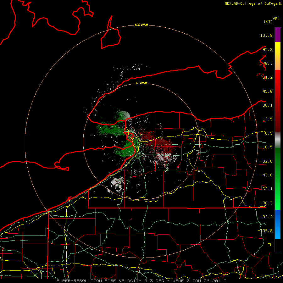Select the -47.6 scale value
Image resolution: width=283 pixels, height=283 pixels.
pos(266,175)
